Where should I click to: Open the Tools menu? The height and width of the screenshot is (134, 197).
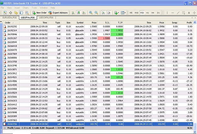[34, 8]
